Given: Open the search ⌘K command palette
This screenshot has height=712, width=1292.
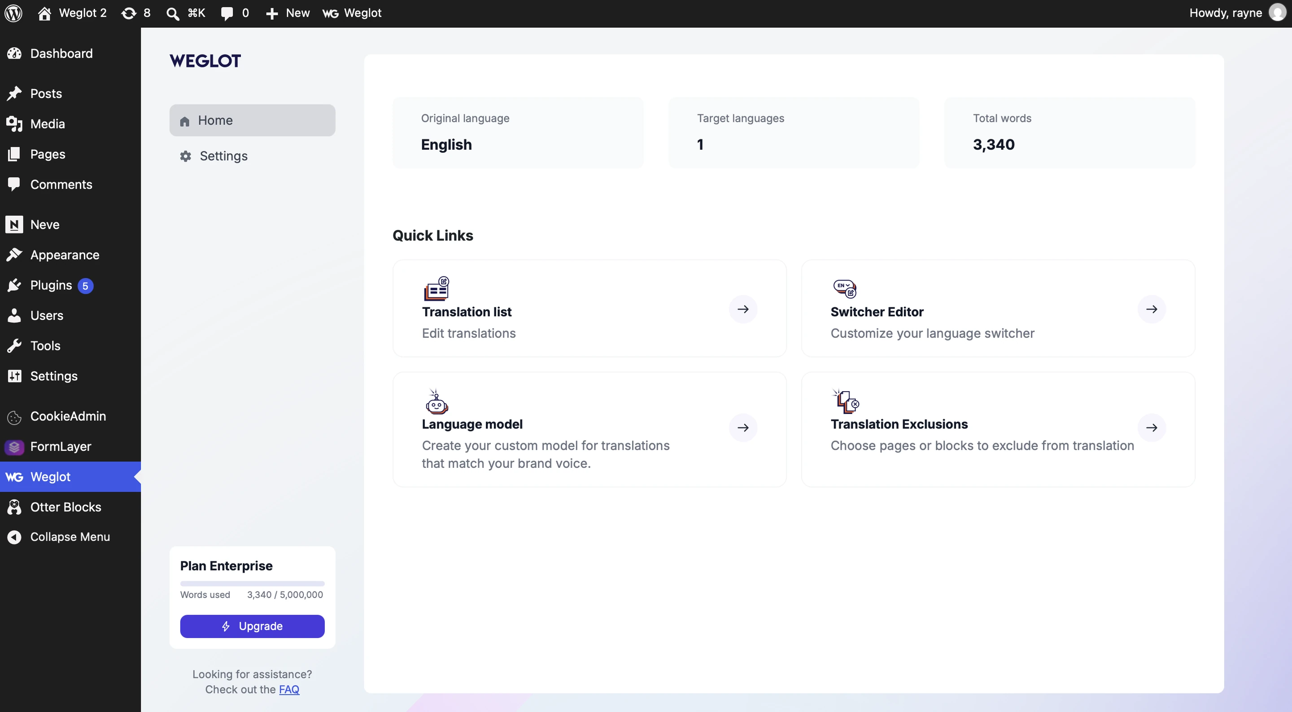Looking at the screenshot, I should [186, 13].
